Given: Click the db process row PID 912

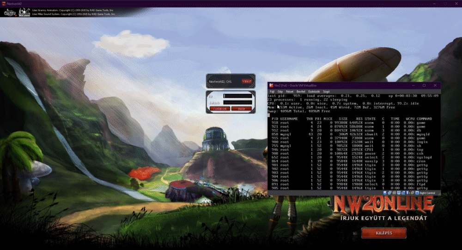Looking at the screenshot, I should [346, 130].
